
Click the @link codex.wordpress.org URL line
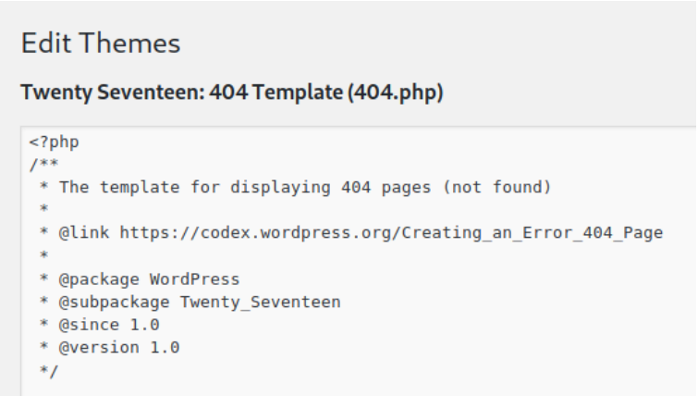click(x=351, y=233)
